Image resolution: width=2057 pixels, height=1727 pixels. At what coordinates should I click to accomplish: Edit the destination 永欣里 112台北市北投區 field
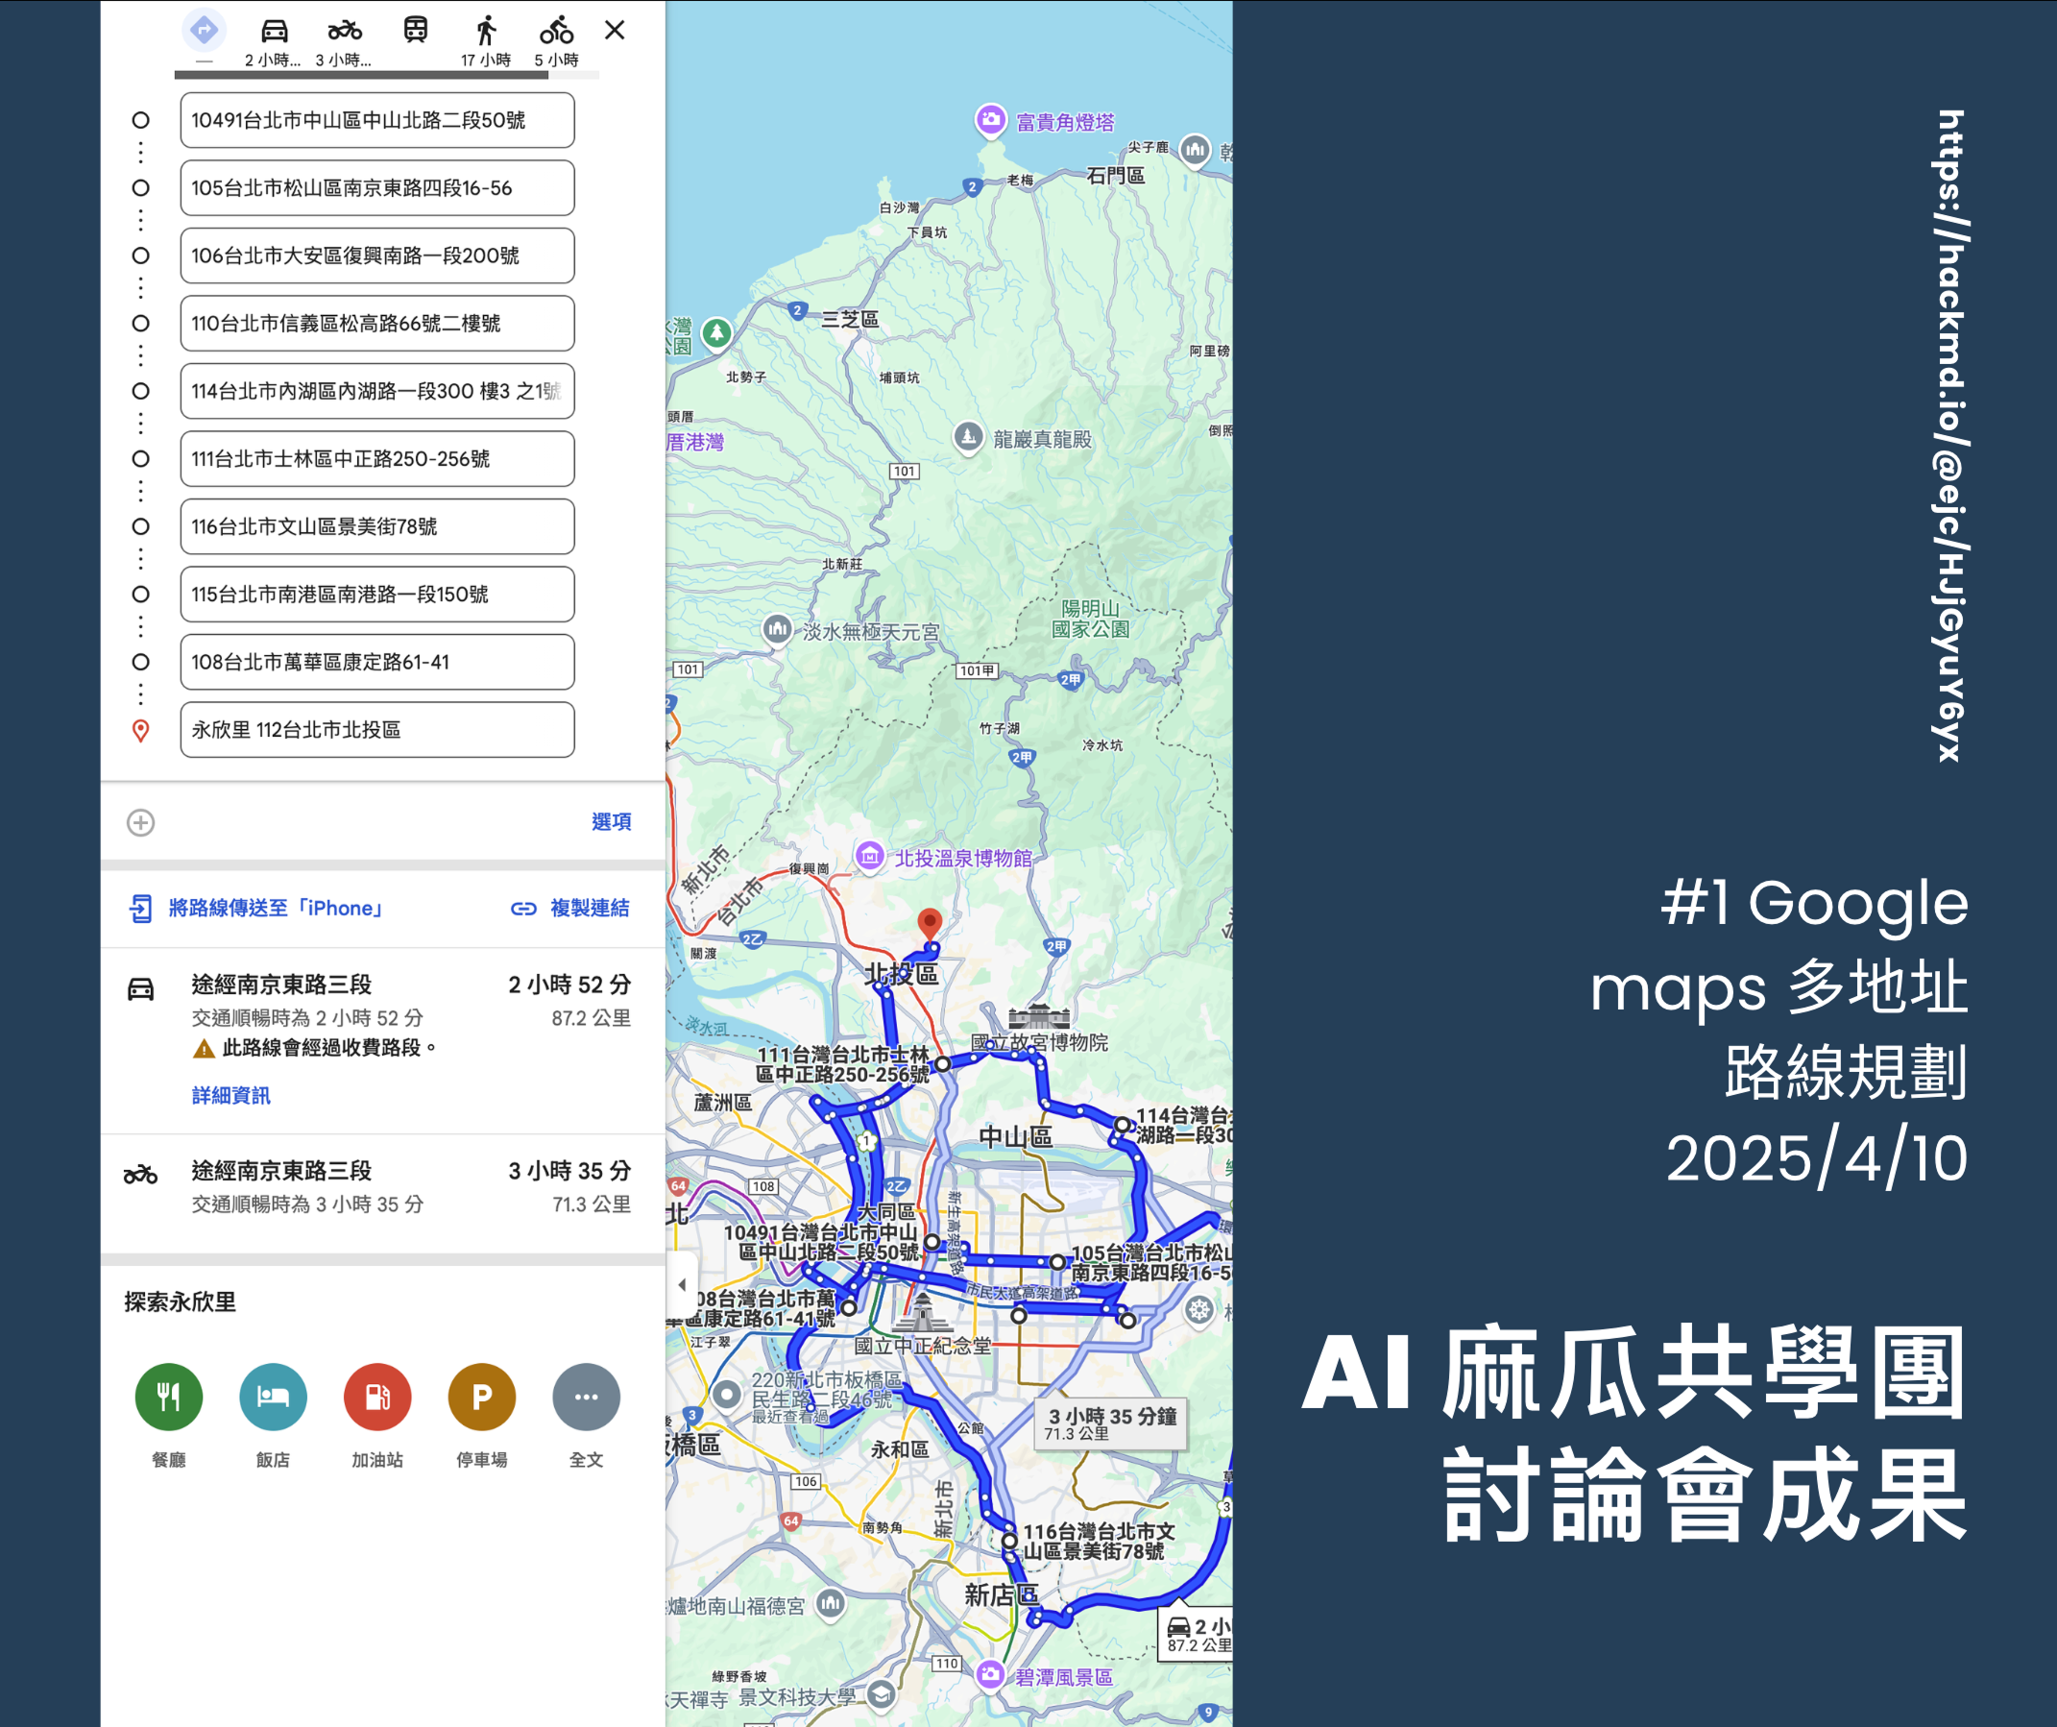coord(377,729)
